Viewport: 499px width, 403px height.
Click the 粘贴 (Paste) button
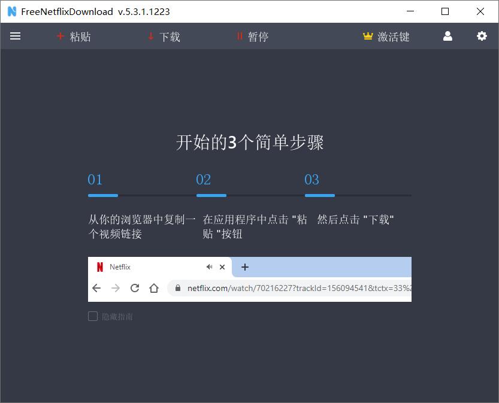74,37
